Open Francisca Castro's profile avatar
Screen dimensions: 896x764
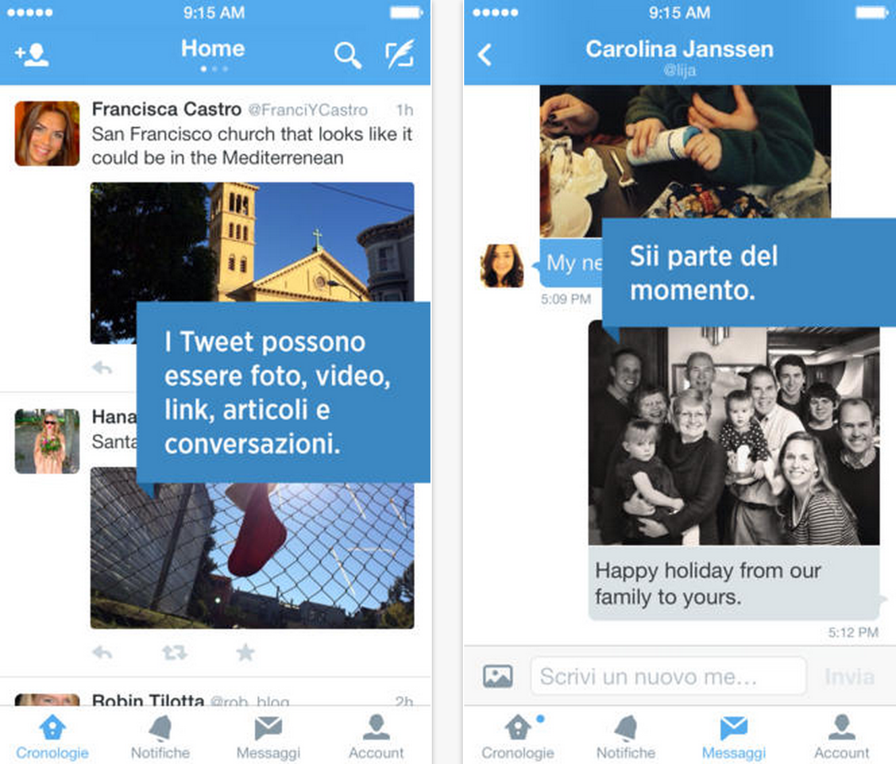[x=47, y=134]
